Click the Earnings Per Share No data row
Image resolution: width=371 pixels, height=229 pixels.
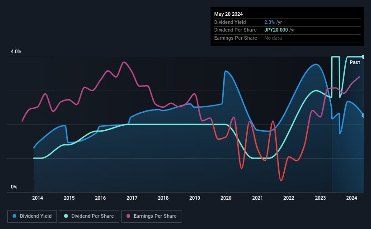tap(287, 38)
